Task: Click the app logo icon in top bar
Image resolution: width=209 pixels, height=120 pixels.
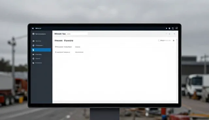Action: point(33,28)
